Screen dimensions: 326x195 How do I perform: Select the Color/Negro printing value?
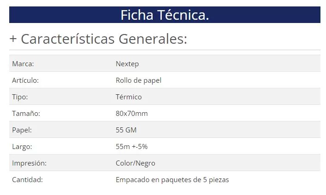coord(135,163)
